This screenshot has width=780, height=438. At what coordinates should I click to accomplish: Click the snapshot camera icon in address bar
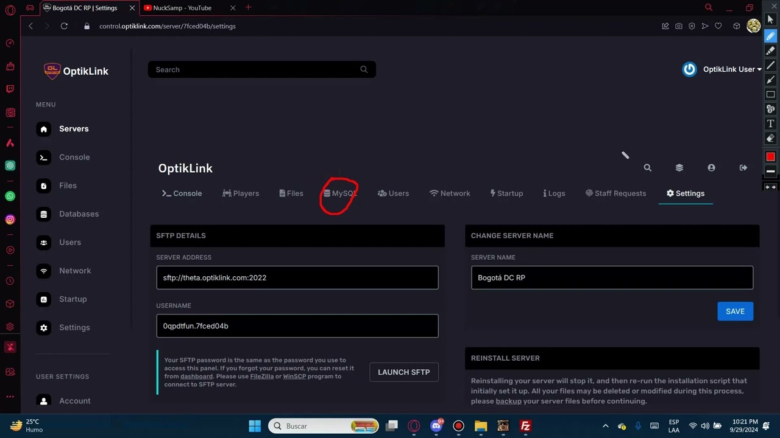coord(678,26)
